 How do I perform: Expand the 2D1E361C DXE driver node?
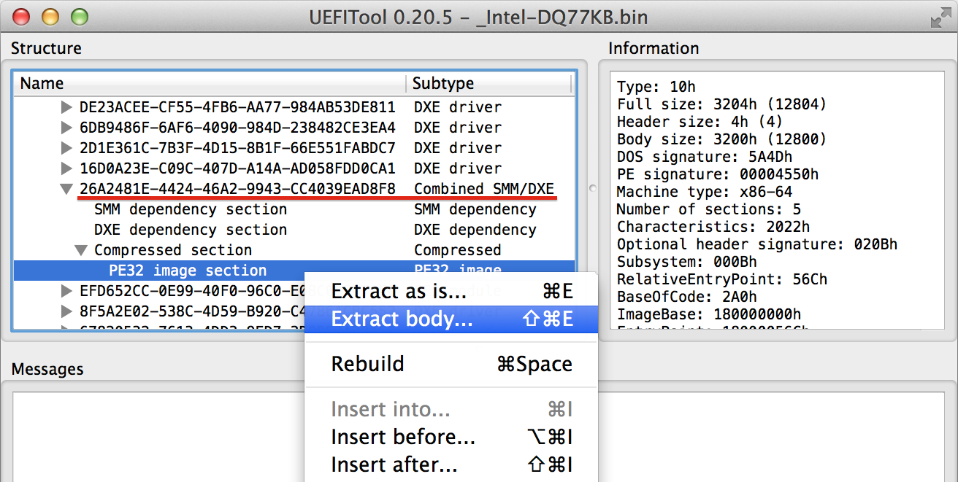click(x=67, y=148)
